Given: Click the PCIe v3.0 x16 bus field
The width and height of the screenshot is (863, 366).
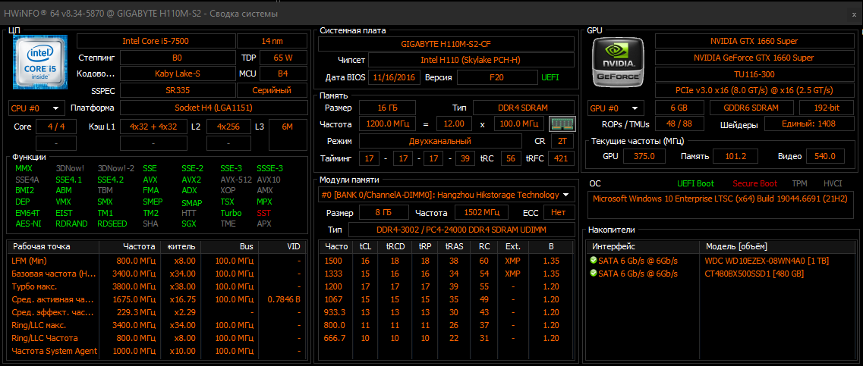Looking at the screenshot, I should click(x=754, y=90).
